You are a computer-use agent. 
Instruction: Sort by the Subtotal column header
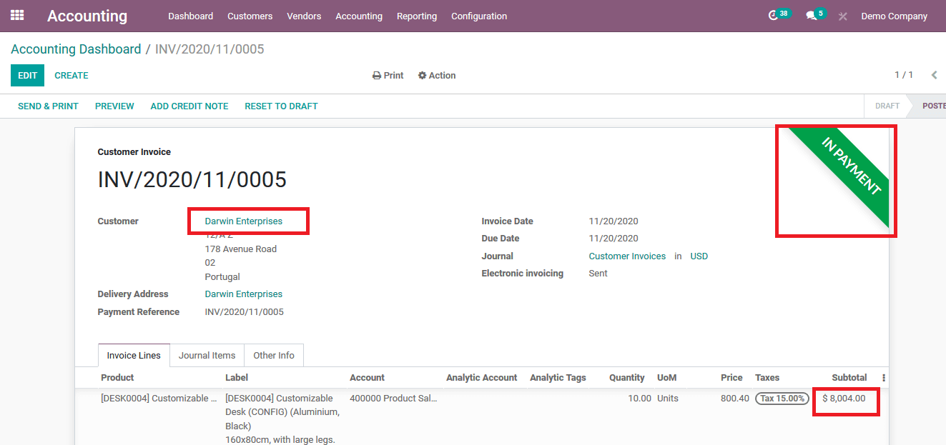coord(849,378)
